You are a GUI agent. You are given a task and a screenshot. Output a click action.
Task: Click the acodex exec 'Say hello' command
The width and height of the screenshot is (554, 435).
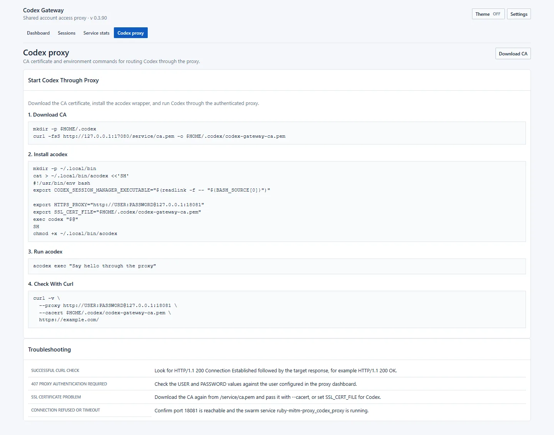(95, 266)
